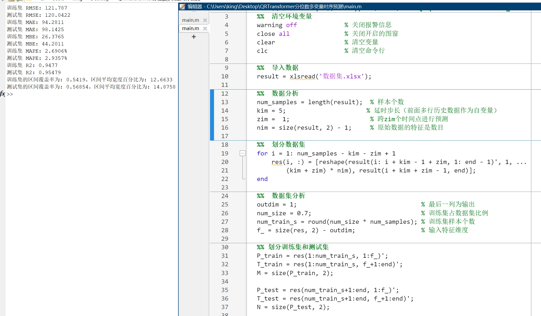Viewport: 541px width, 316px height.
Task: Click the '数据集.xlsx' string in xlsread call
Action: click(342, 77)
